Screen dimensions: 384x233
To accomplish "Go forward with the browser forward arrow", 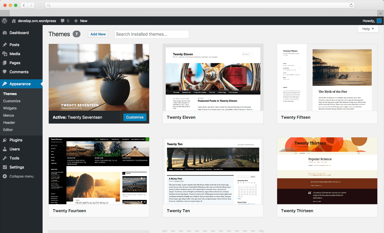I will point(31,5).
